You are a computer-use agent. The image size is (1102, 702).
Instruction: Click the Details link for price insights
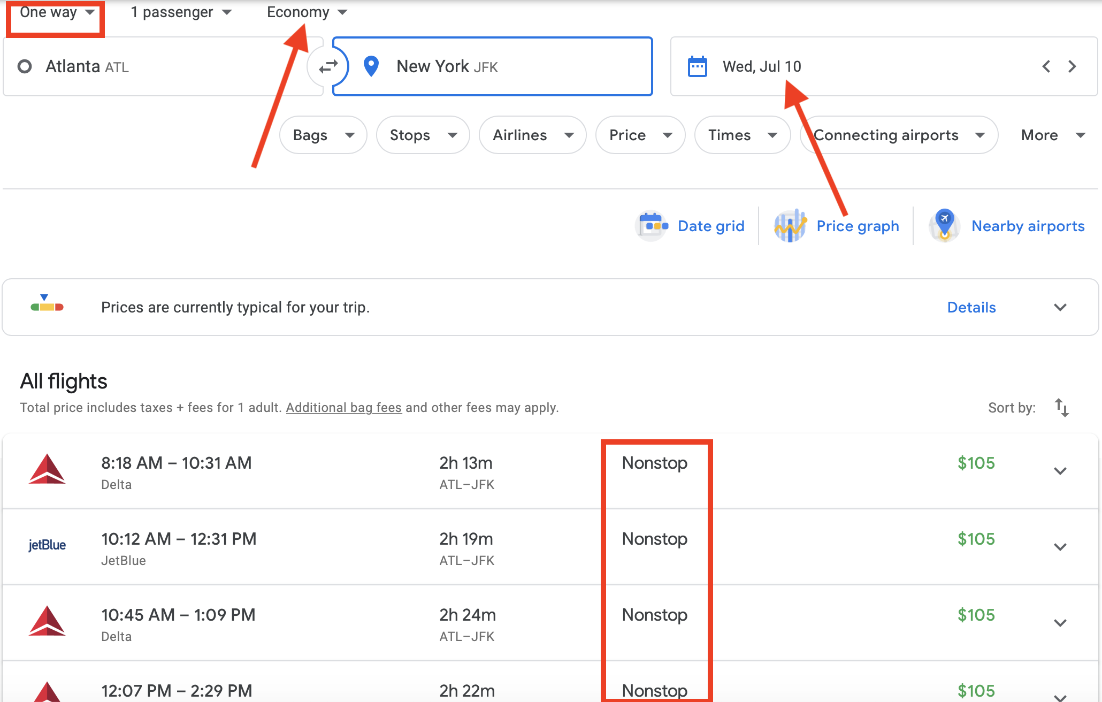coord(971,307)
